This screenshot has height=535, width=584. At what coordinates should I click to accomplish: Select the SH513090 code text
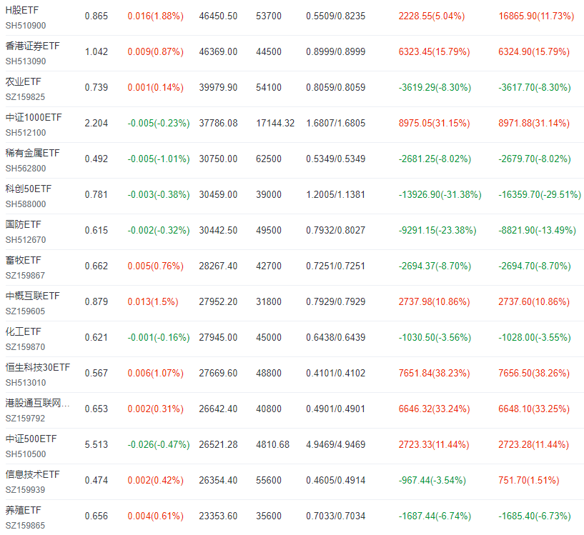point(26,61)
